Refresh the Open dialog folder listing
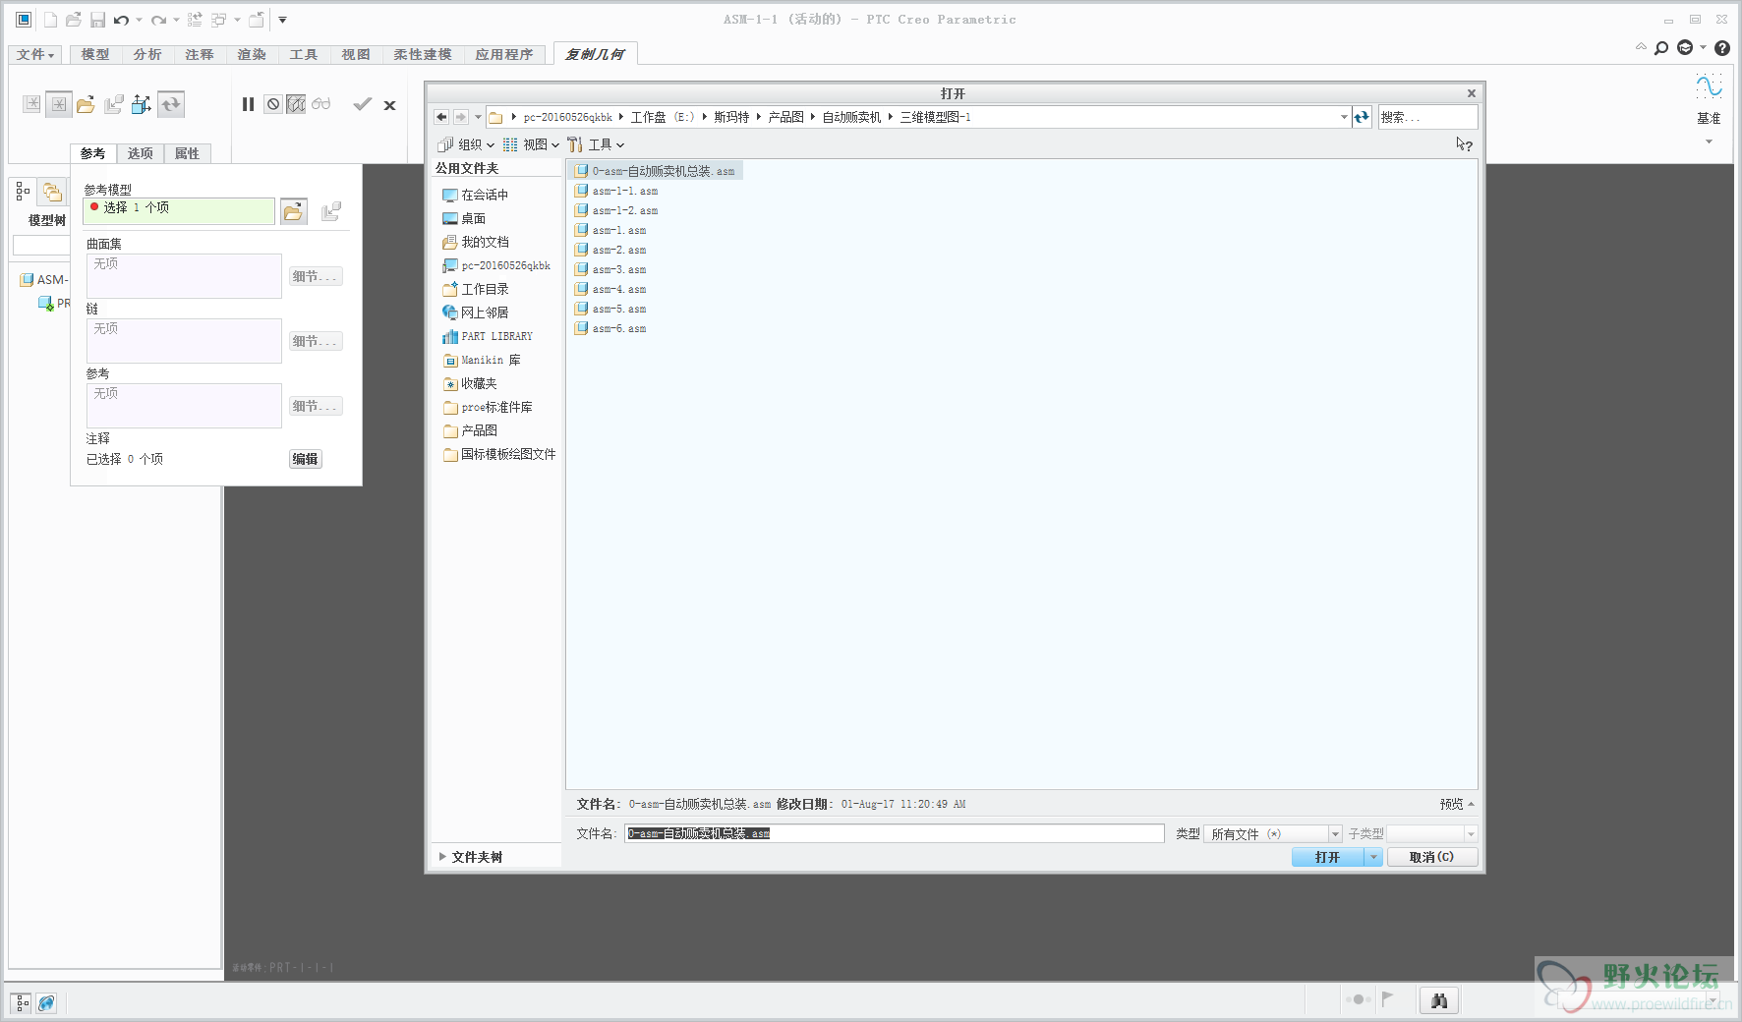The height and width of the screenshot is (1022, 1742). tap(1362, 117)
